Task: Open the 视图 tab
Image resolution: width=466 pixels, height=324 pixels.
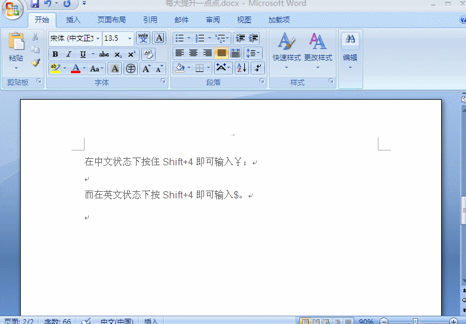Action: (x=244, y=20)
